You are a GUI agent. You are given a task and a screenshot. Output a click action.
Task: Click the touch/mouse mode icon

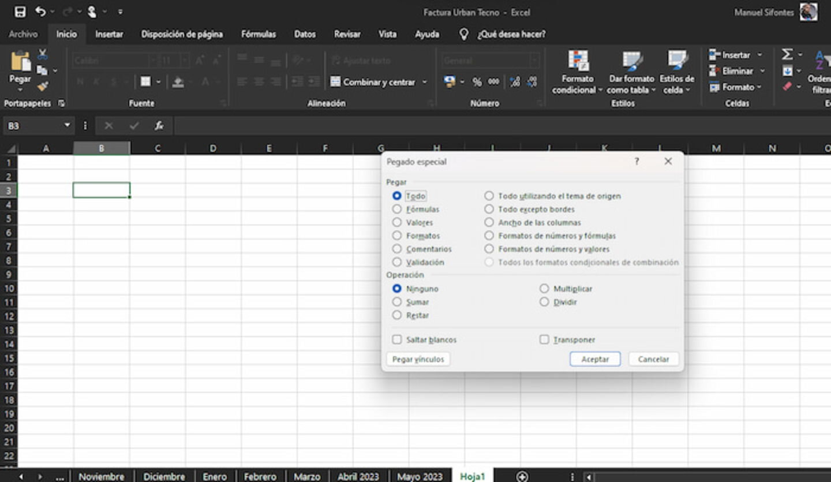point(92,12)
